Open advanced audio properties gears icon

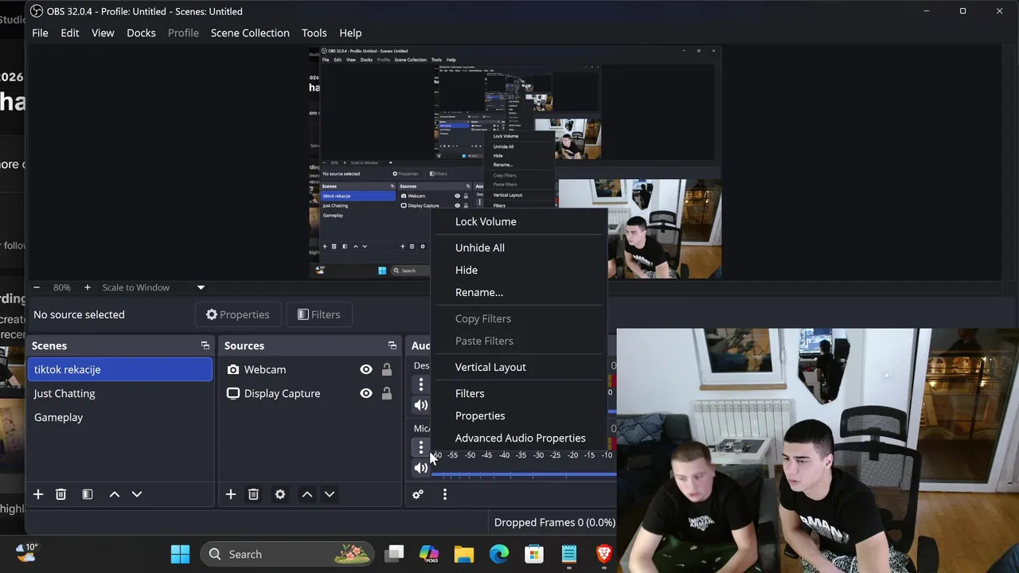click(418, 494)
